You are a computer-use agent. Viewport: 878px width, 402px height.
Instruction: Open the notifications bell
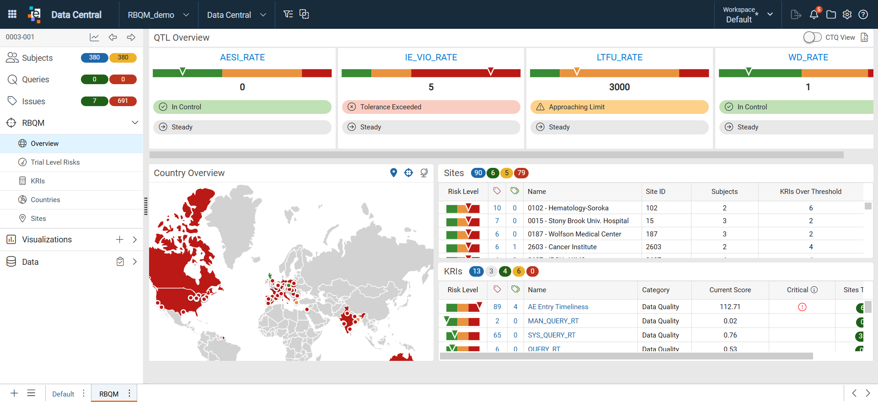[814, 15]
